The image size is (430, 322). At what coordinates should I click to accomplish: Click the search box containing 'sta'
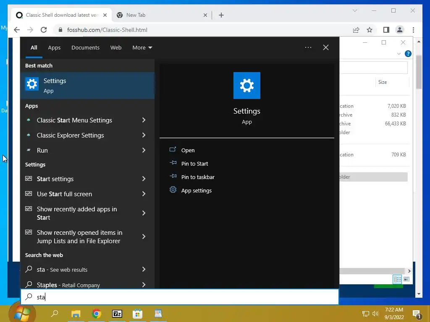coord(180,297)
